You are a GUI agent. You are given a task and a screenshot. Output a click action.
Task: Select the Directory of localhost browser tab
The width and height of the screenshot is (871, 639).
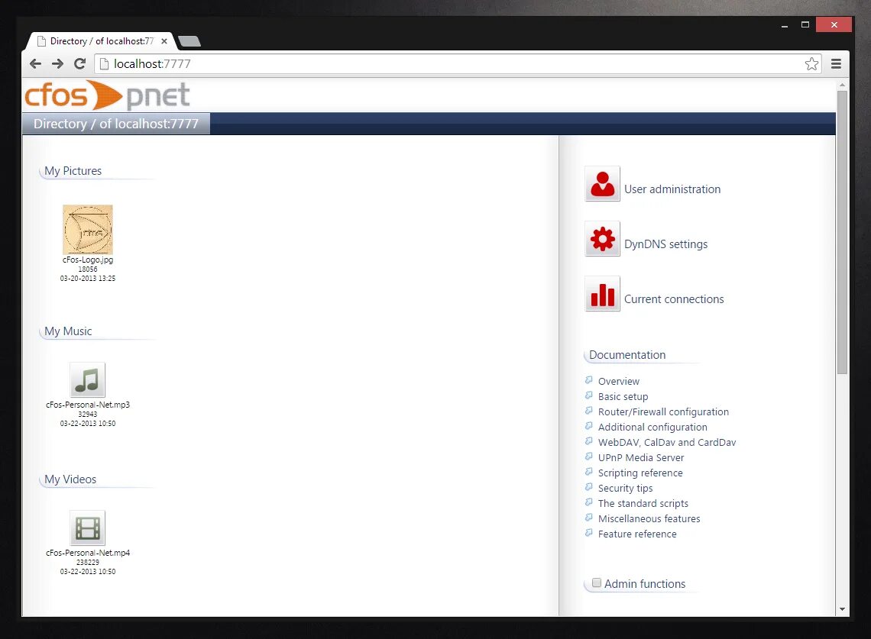click(x=100, y=41)
